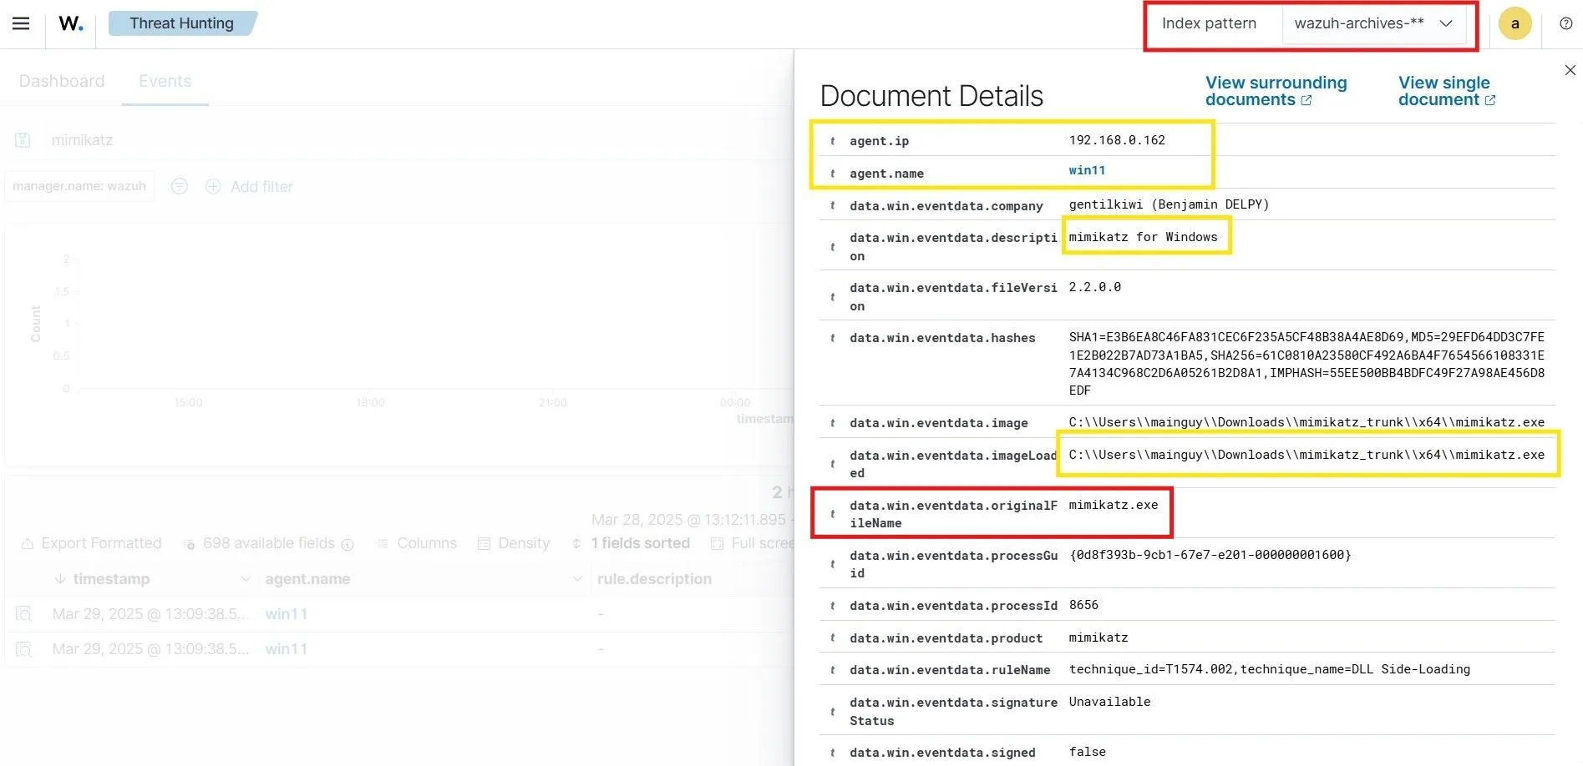
Task: Inspect the first event row document
Action: [x=24, y=614]
